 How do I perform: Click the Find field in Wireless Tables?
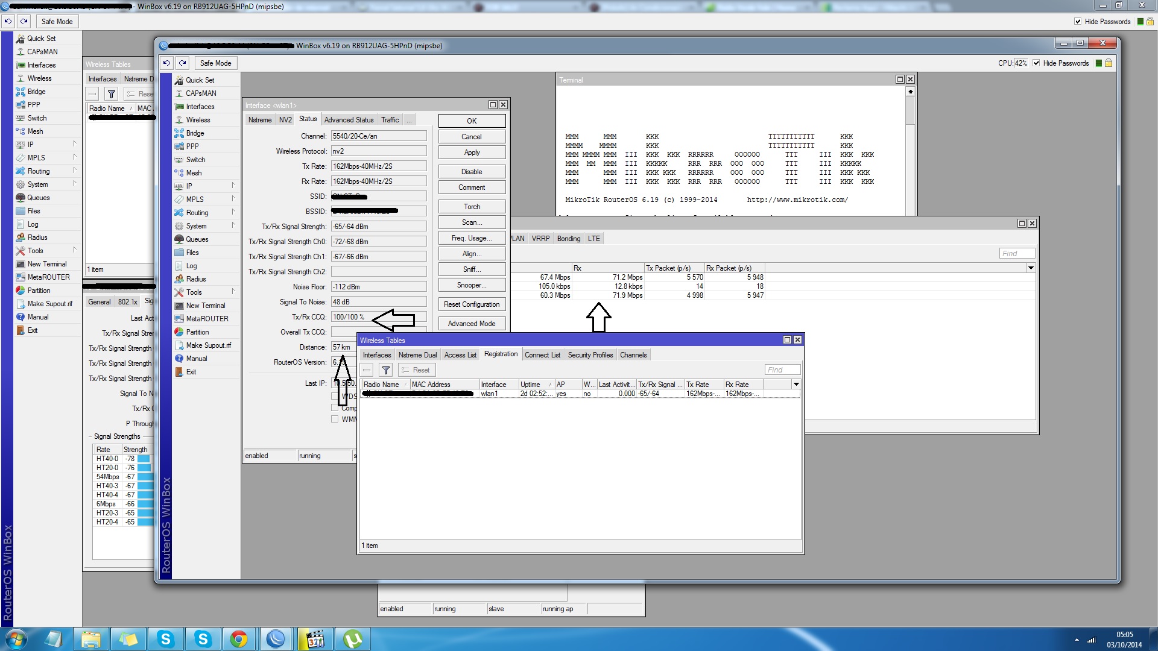coord(782,370)
